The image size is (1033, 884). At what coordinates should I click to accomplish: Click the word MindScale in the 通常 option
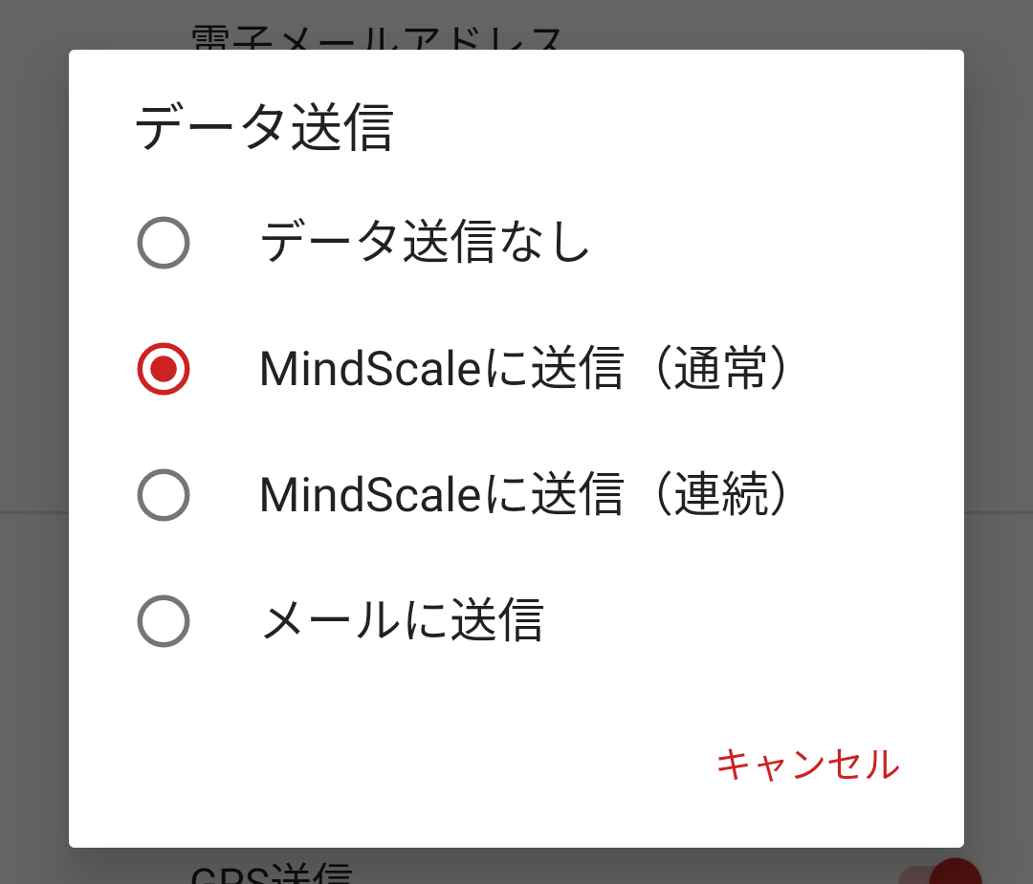point(370,369)
